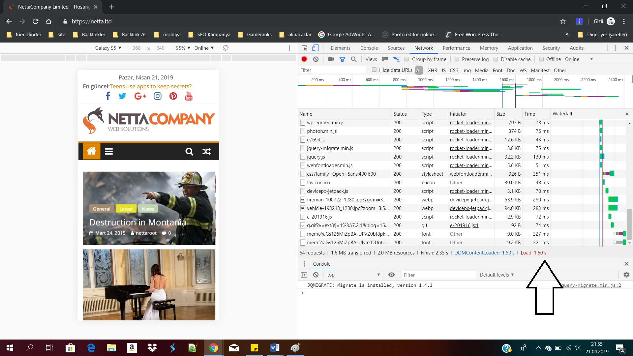Screen dimensions: 633x356
Task: Activate the inspect element picker
Action: 304,48
